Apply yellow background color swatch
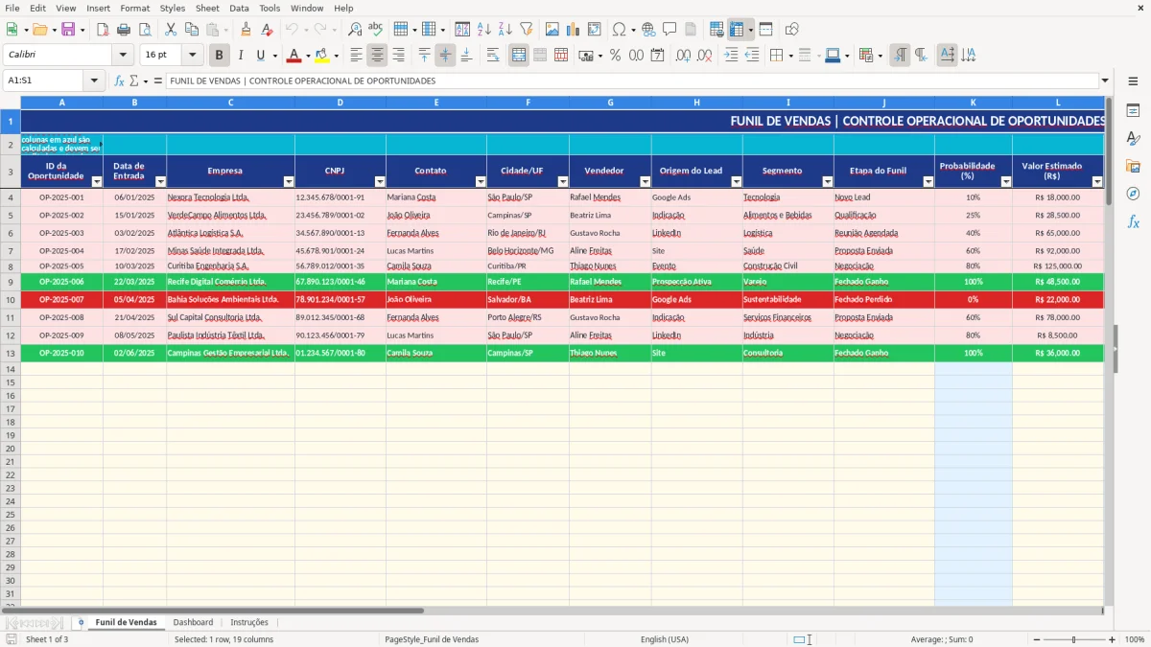This screenshot has width=1151, height=647. (x=322, y=56)
